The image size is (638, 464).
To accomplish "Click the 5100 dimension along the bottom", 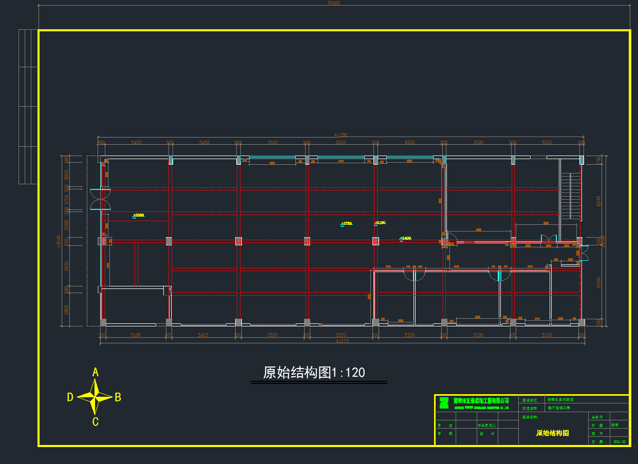I will point(136,335).
